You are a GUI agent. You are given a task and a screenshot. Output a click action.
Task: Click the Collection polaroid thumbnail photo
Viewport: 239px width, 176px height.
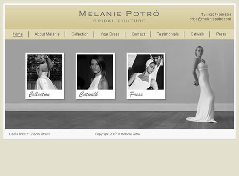45,72
